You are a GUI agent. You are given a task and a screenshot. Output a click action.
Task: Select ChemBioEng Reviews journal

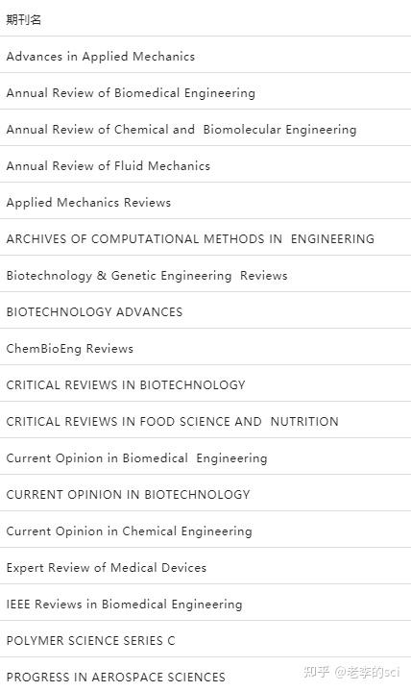tap(69, 349)
